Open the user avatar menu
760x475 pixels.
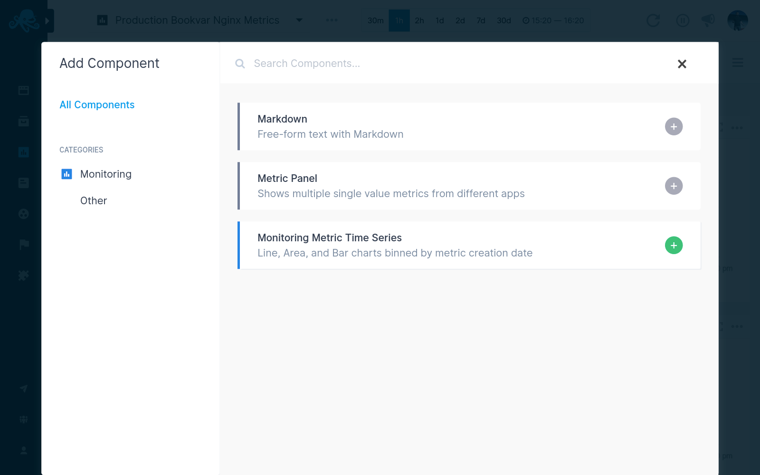(x=738, y=20)
